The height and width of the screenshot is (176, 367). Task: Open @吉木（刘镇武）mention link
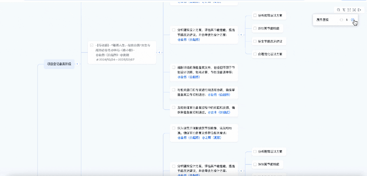coord(219,112)
